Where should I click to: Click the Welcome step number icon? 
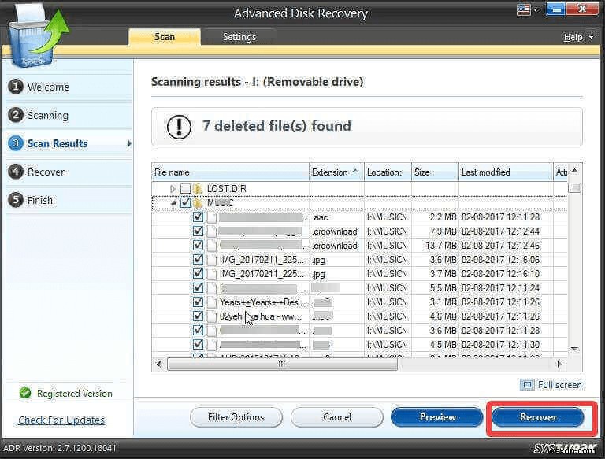15,87
